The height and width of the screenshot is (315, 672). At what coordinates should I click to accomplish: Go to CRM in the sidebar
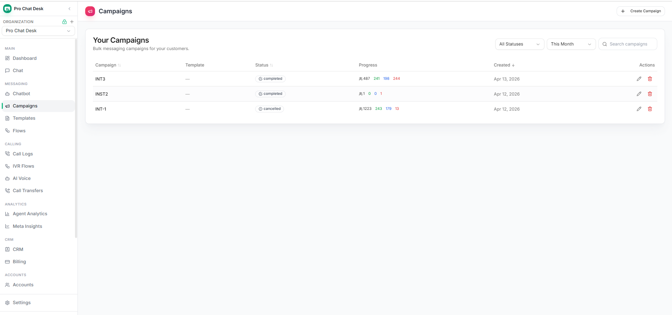[x=38, y=250]
